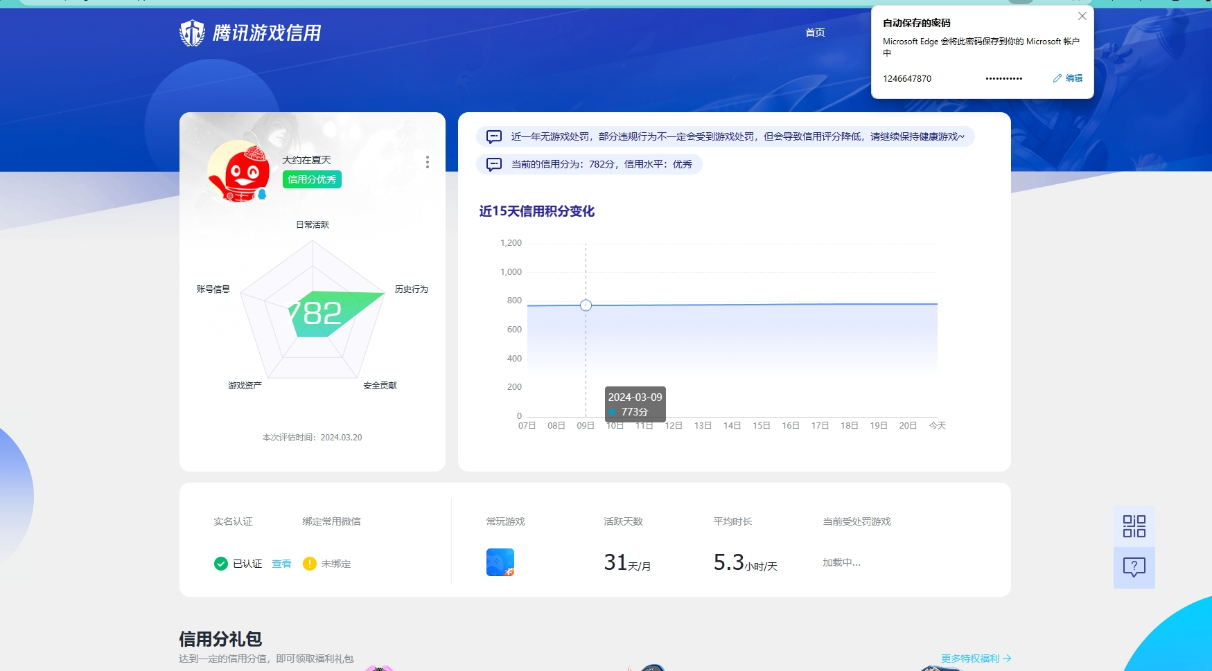Open the help question-mark floating button
This screenshot has width=1212, height=671.
point(1134,568)
